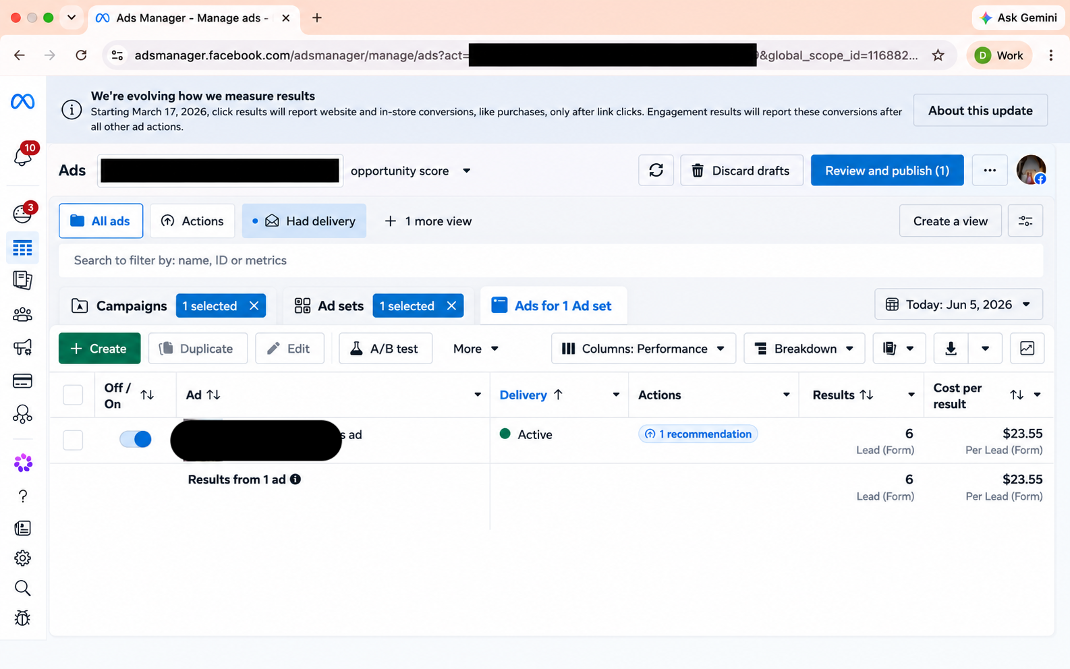Open the three-dots more options button

pos(990,170)
